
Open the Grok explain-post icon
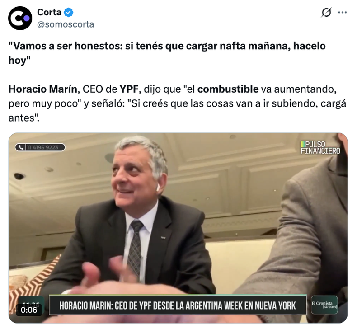pos(326,12)
